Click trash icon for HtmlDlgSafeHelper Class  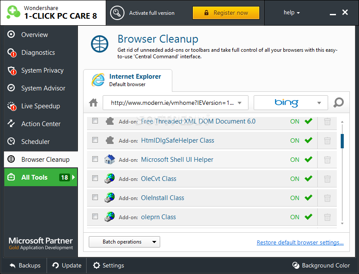coord(327,140)
